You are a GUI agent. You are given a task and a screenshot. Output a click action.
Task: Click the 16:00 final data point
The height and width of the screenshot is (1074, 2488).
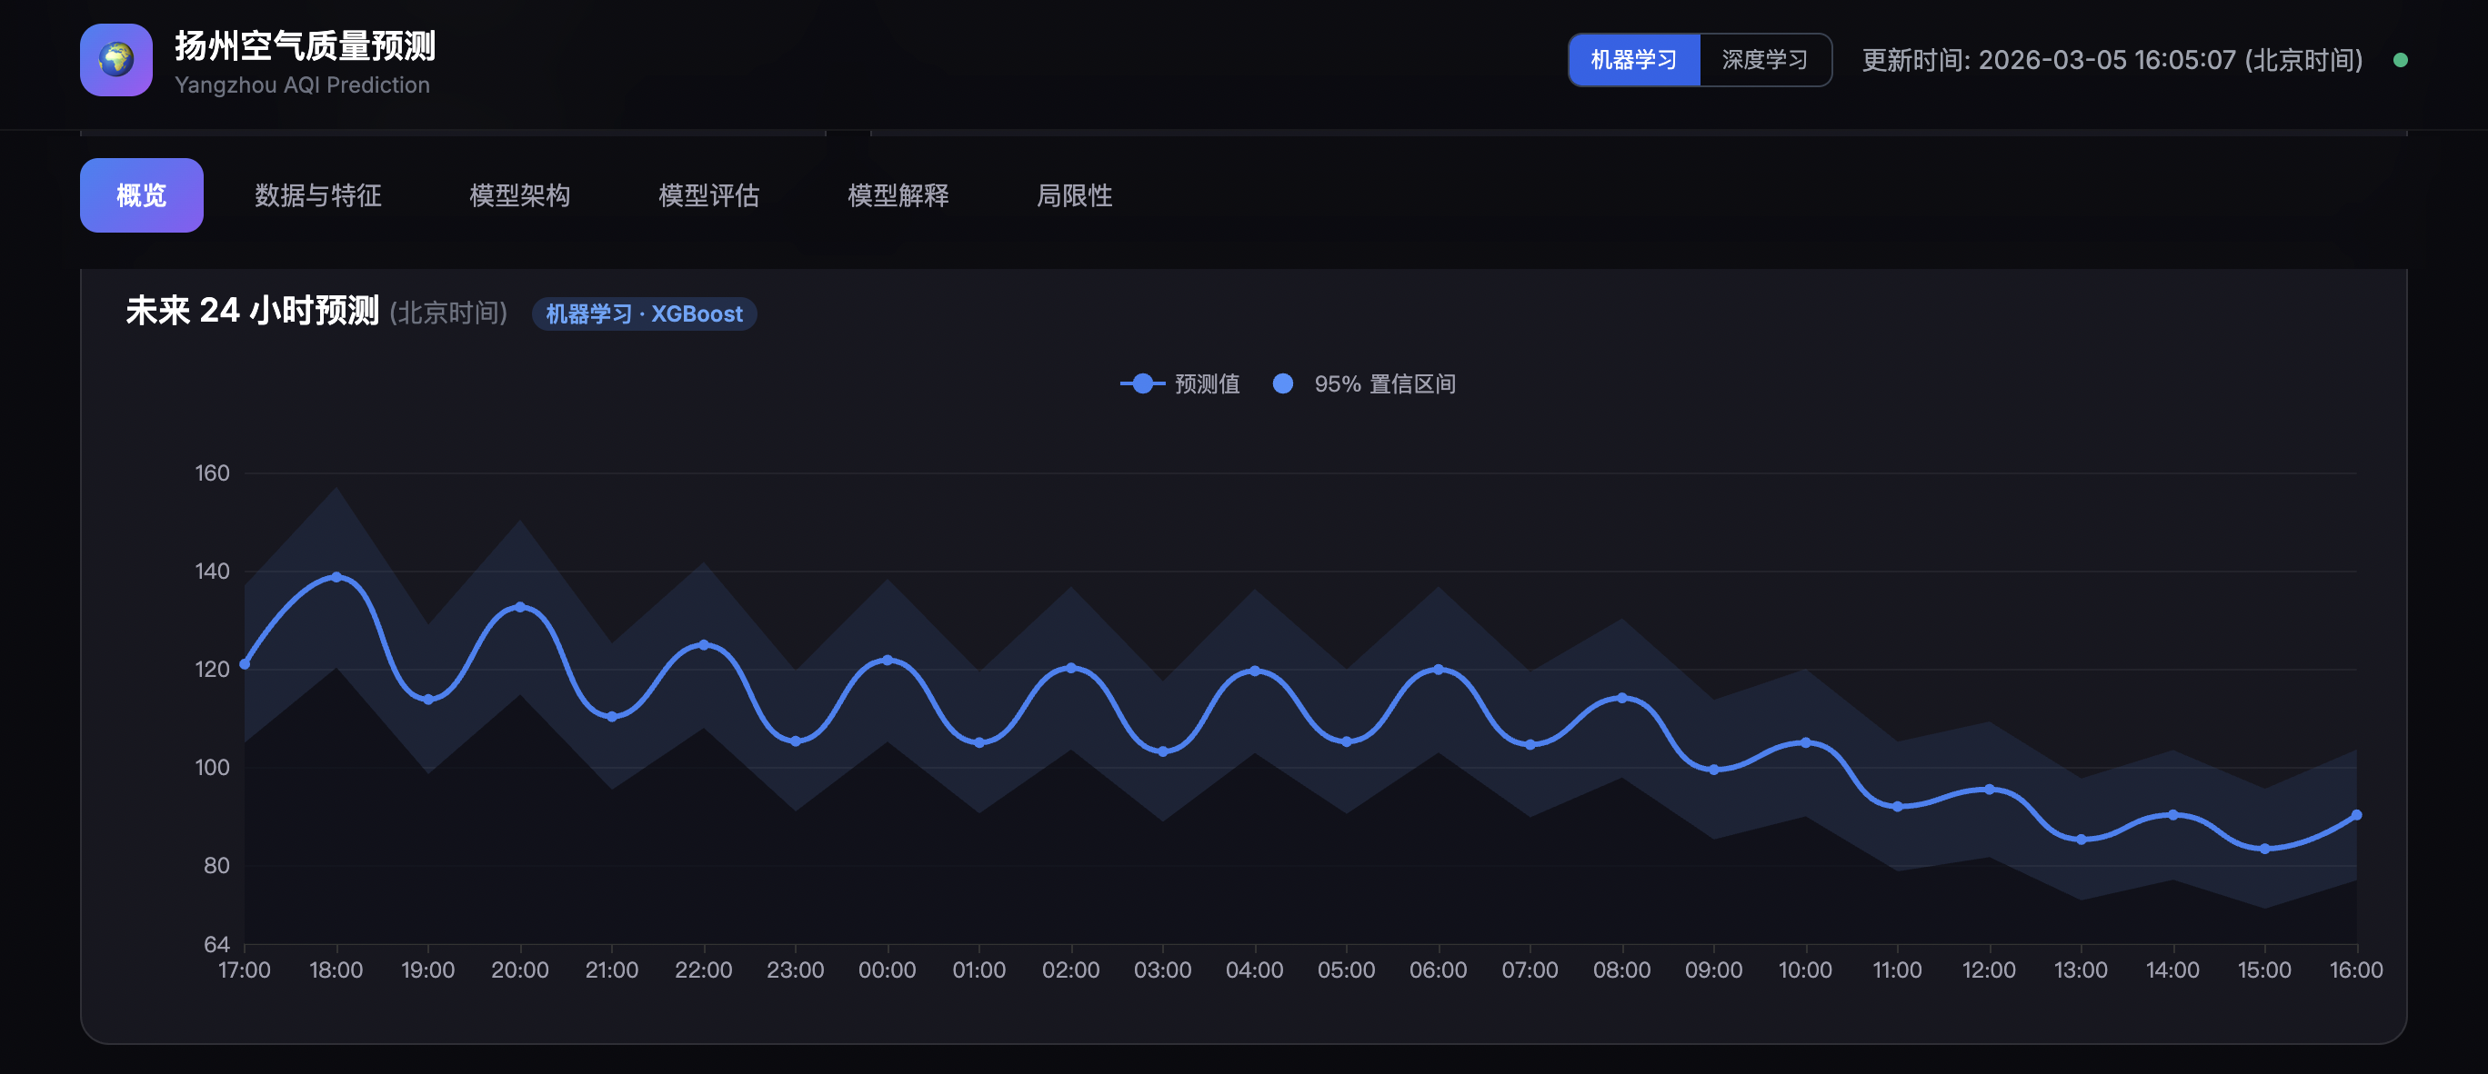click(x=2355, y=815)
